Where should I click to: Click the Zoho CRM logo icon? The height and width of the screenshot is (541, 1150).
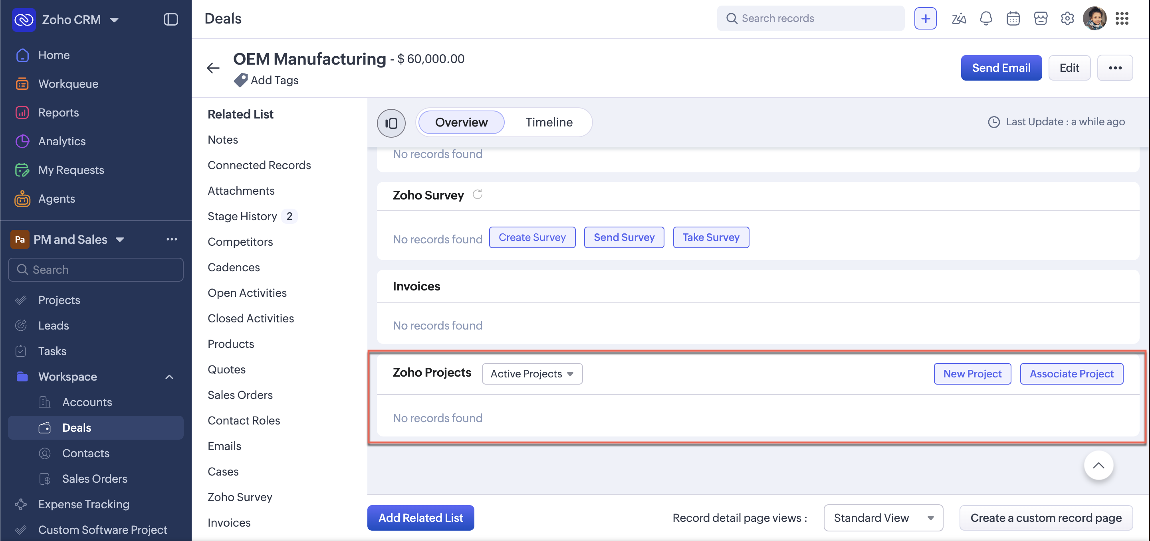click(24, 20)
